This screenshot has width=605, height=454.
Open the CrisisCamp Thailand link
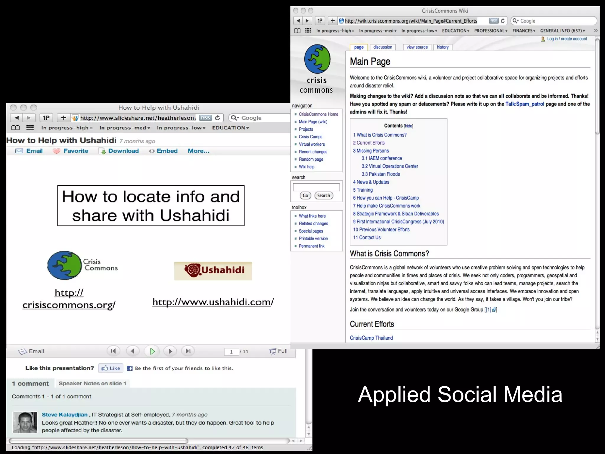(x=371, y=338)
